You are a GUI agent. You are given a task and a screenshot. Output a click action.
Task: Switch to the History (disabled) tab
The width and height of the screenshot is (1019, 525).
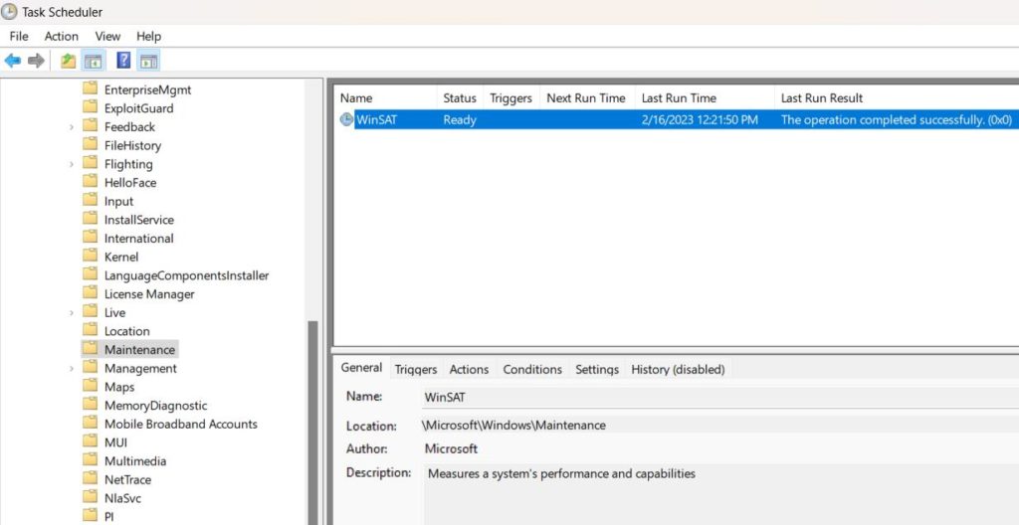[678, 369]
